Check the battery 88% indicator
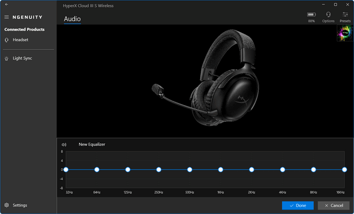The image size is (354, 214). pos(311,17)
